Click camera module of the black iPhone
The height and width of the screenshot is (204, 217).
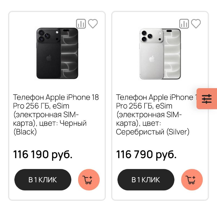[x=49, y=36]
